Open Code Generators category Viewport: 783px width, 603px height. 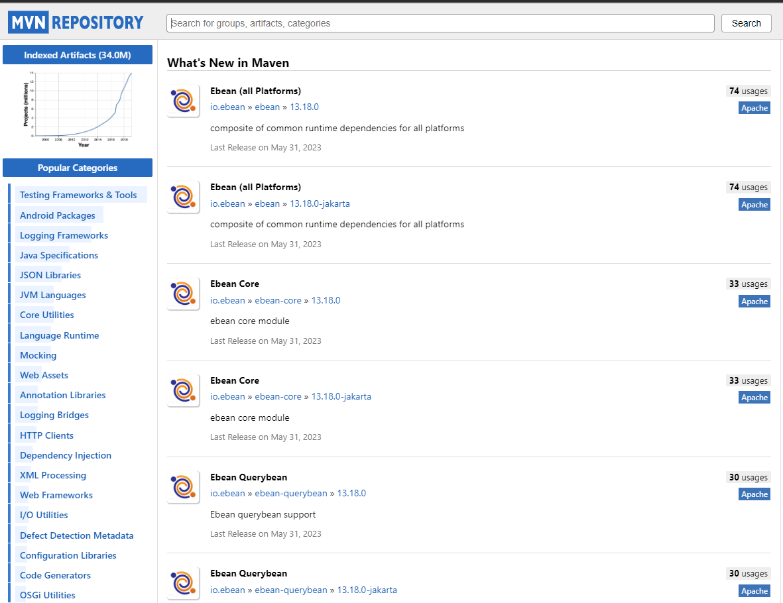point(56,576)
